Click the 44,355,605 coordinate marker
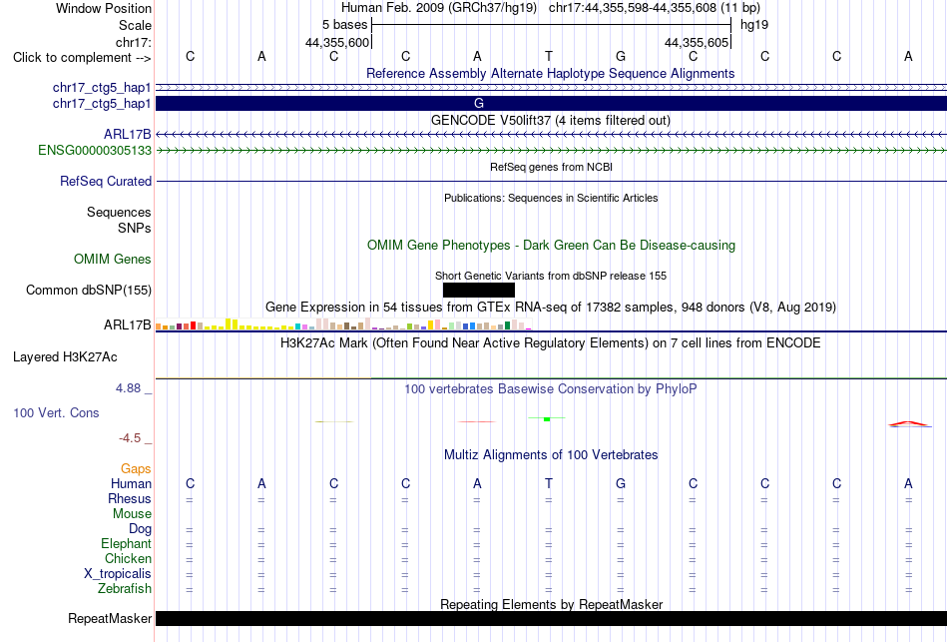The height and width of the screenshot is (642, 948). [x=696, y=42]
